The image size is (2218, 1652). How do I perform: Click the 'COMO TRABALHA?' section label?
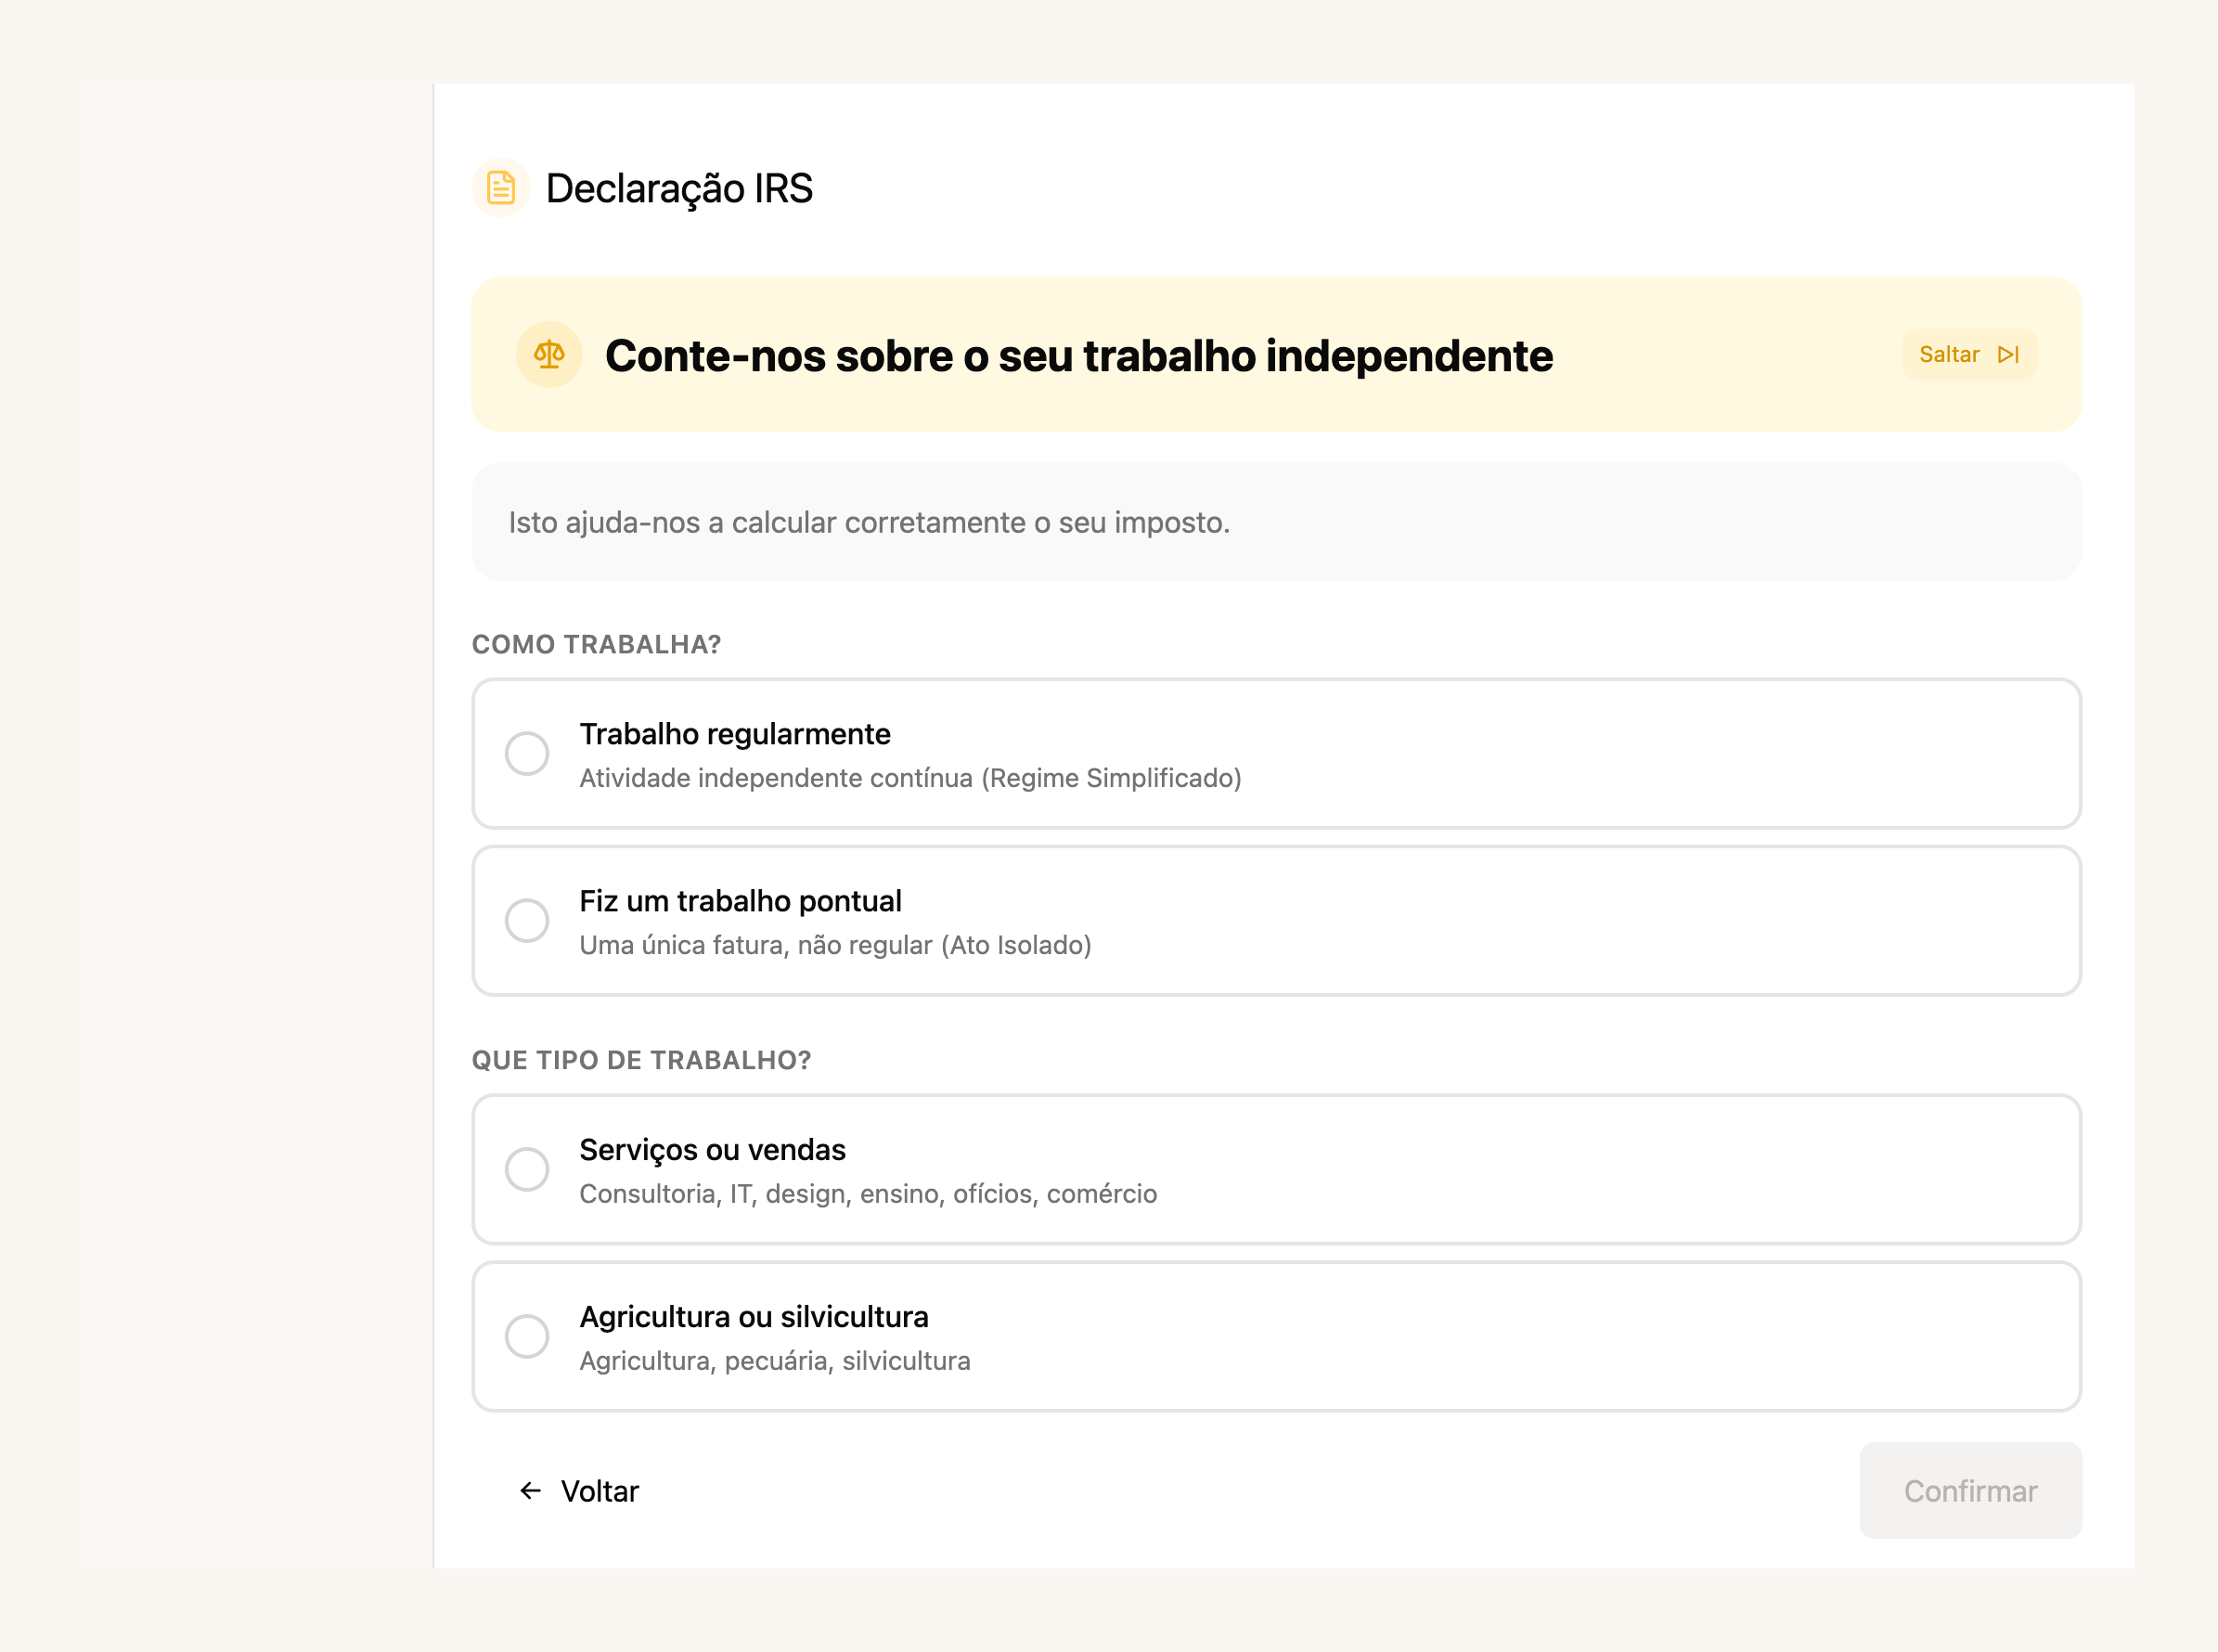point(596,645)
